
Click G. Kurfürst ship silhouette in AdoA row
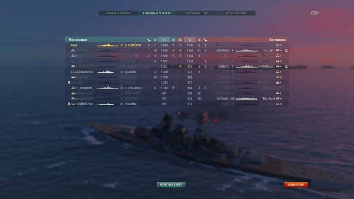point(108,45)
